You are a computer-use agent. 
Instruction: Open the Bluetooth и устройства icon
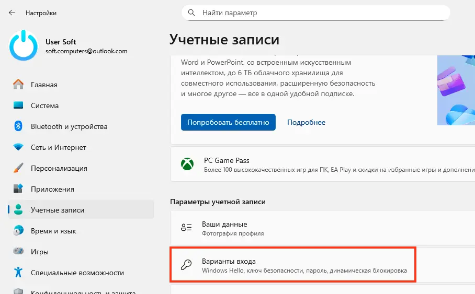coord(18,126)
